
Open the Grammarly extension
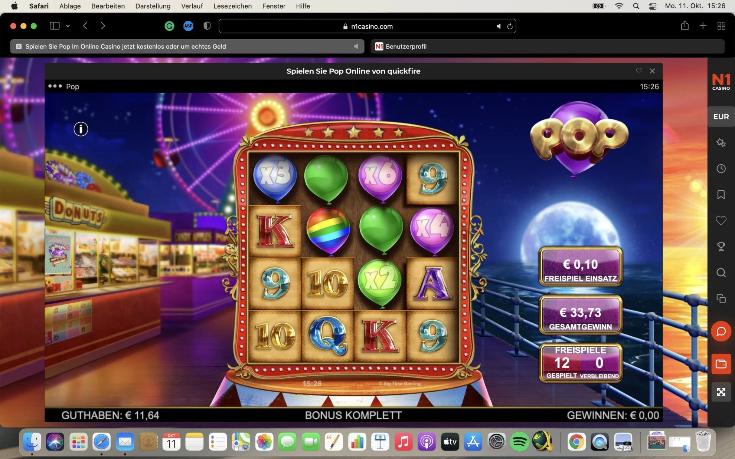(169, 26)
